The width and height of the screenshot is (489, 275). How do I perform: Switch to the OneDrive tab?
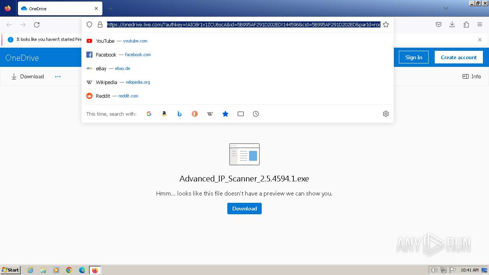point(60,8)
